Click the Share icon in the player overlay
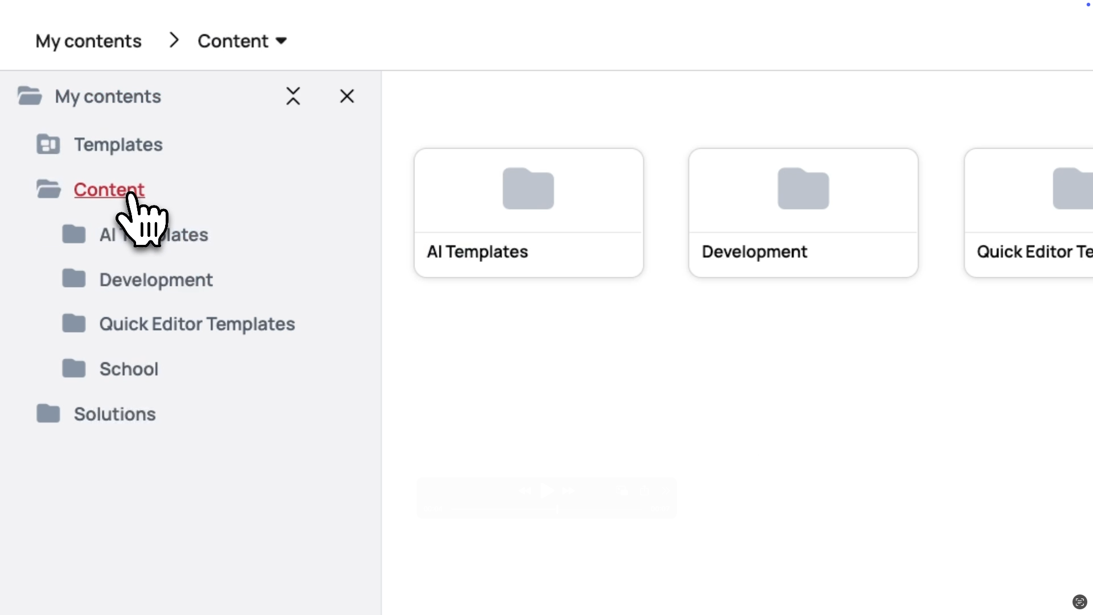Viewport: 1093px width, 615px height. coord(644,490)
